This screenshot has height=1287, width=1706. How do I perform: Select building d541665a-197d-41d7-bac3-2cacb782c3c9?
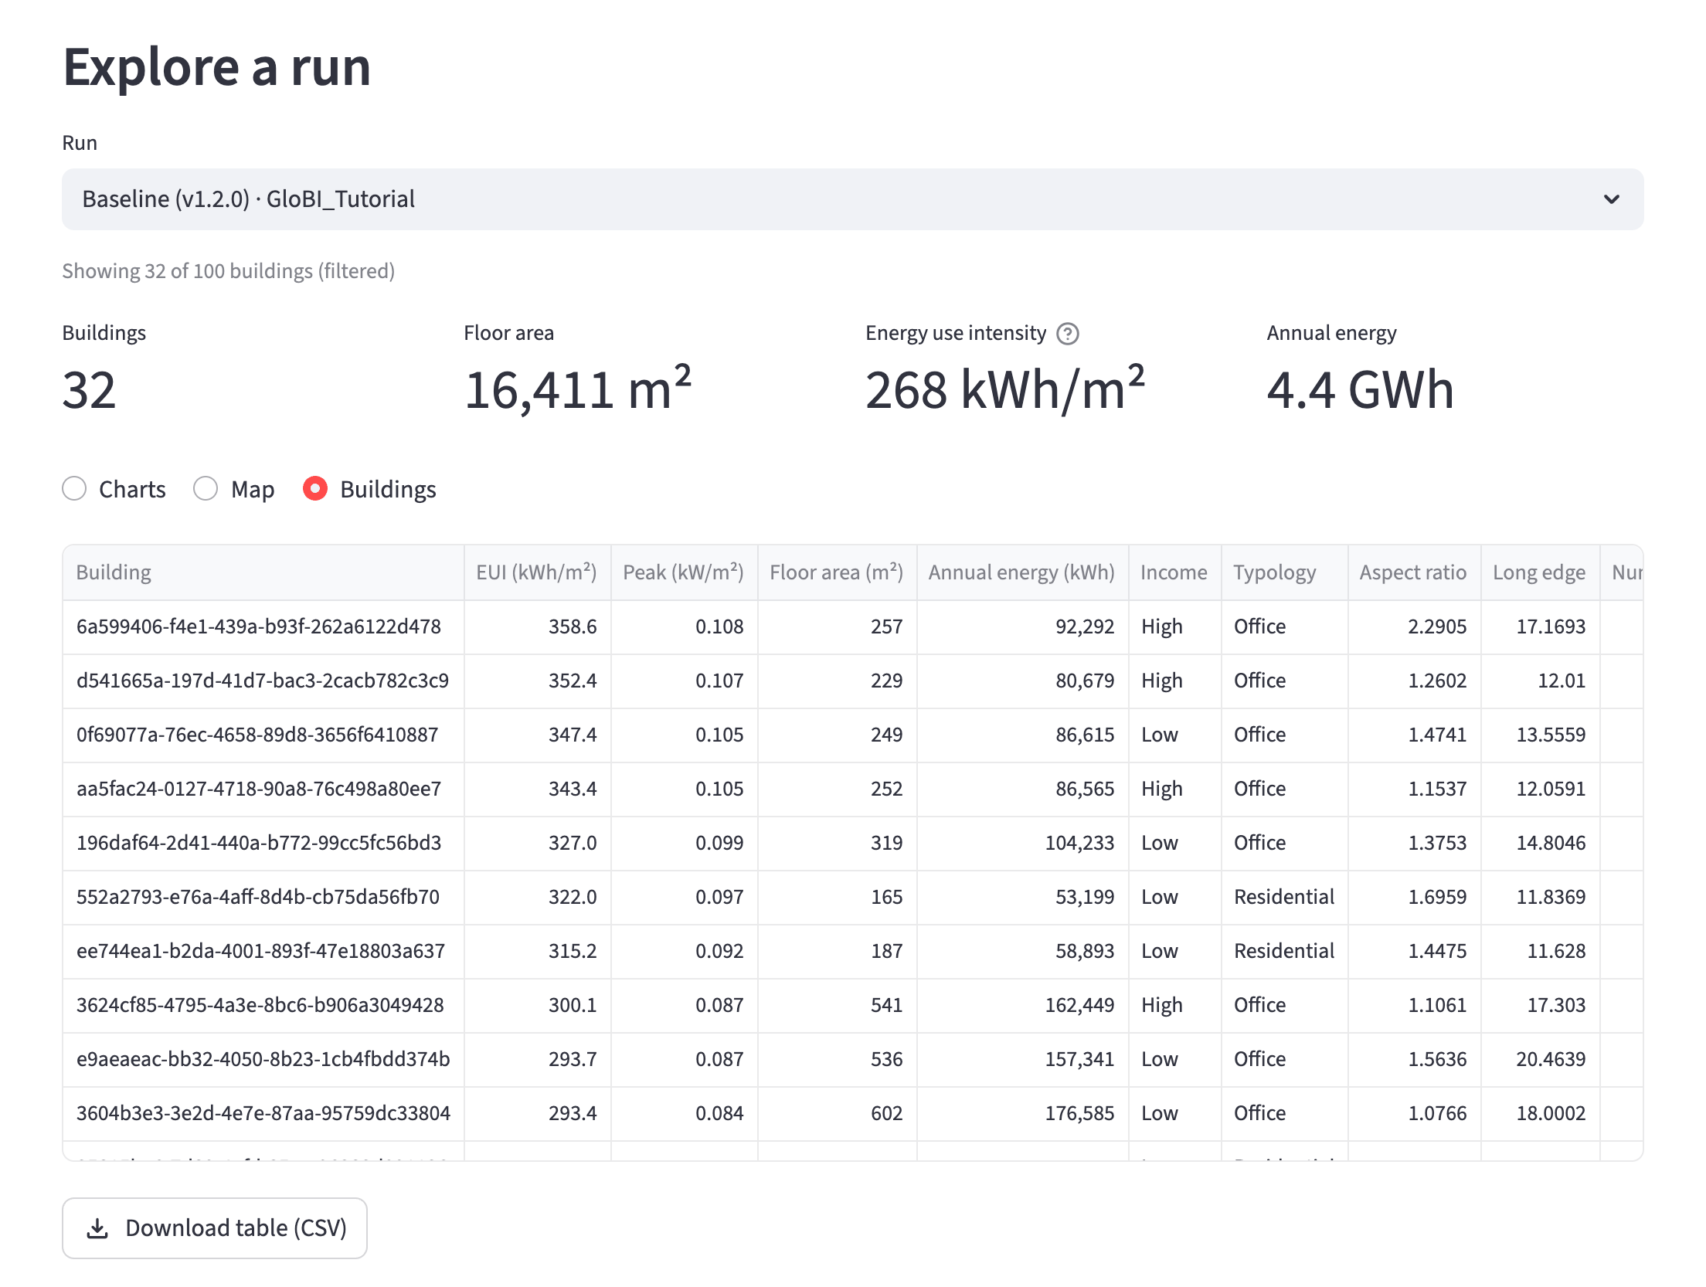point(263,681)
